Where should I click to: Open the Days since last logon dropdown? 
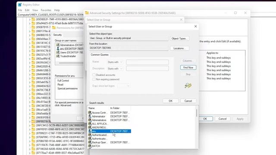point(124,86)
